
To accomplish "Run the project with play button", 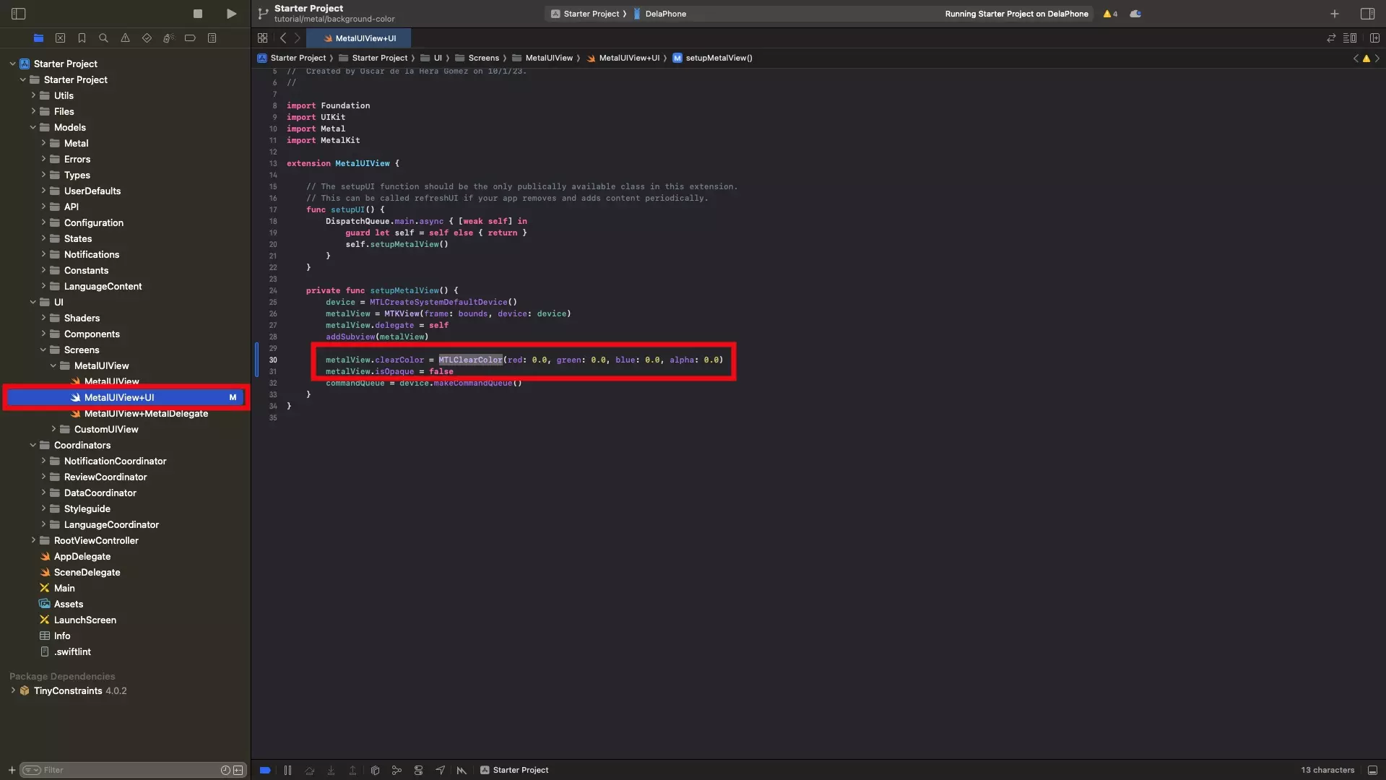I will pyautogui.click(x=231, y=13).
